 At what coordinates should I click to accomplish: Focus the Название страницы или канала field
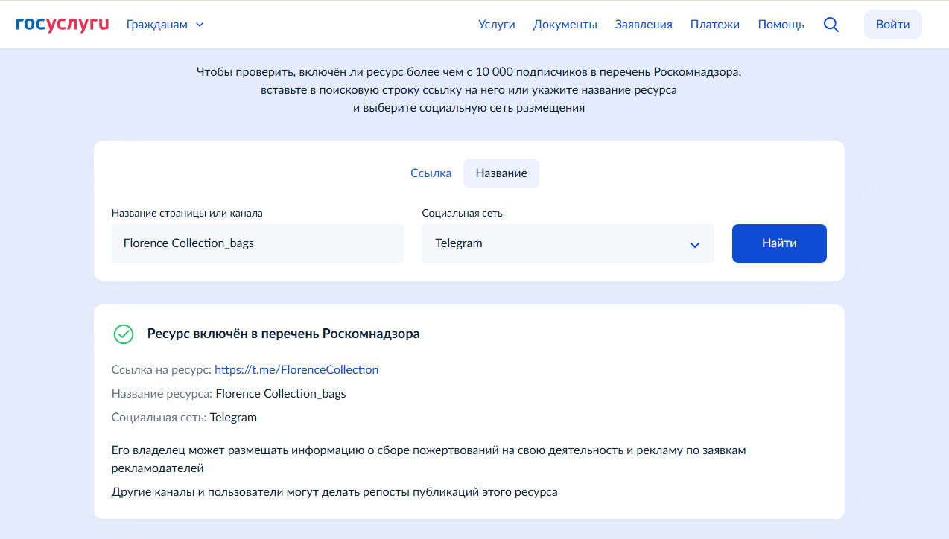click(258, 243)
